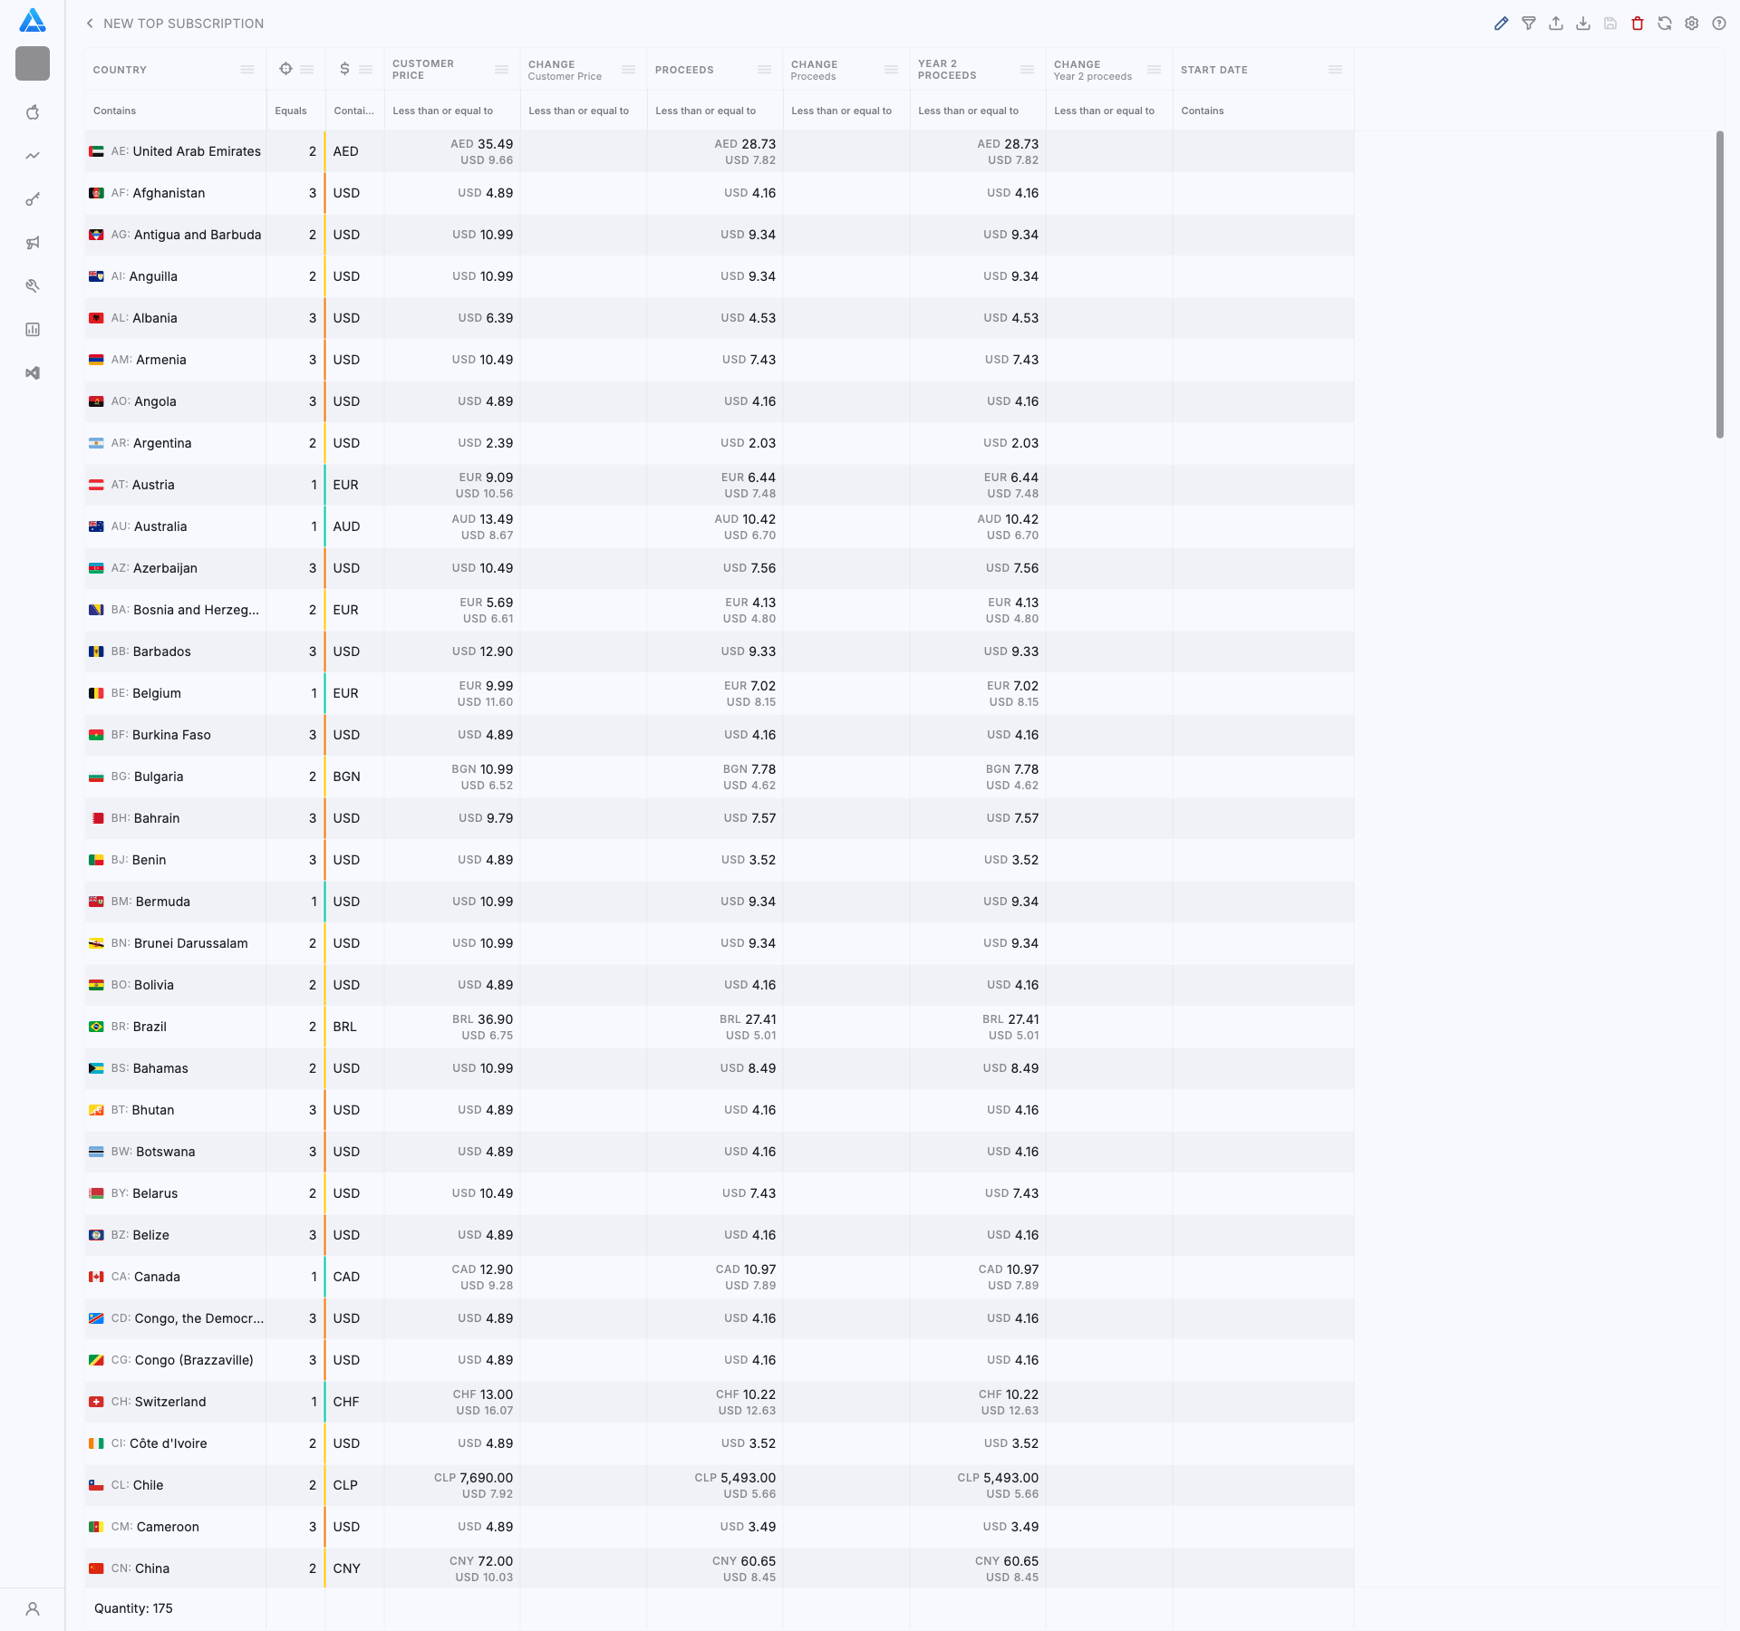Open the bar chart icon in the sidebar
This screenshot has height=1631, width=1740.
point(33,330)
